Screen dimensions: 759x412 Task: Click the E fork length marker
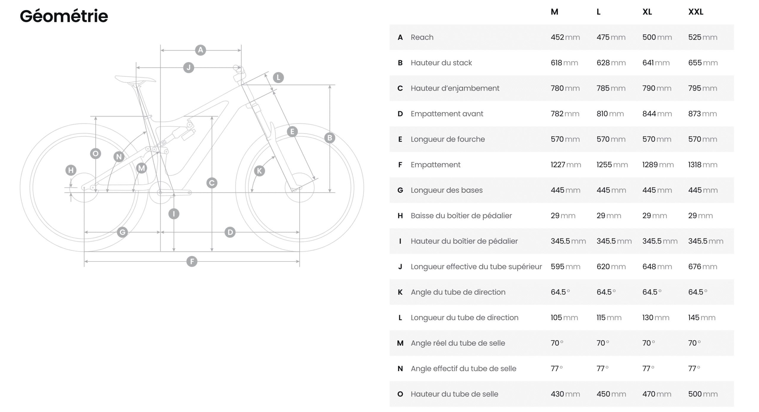292,132
